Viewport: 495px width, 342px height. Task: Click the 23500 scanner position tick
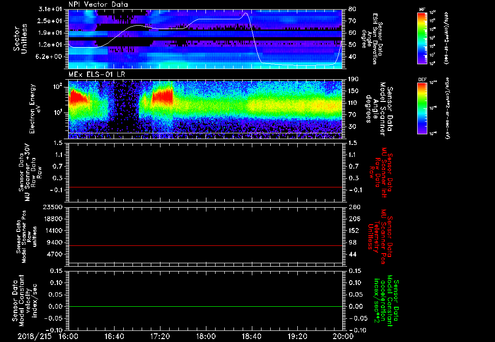tap(52, 207)
